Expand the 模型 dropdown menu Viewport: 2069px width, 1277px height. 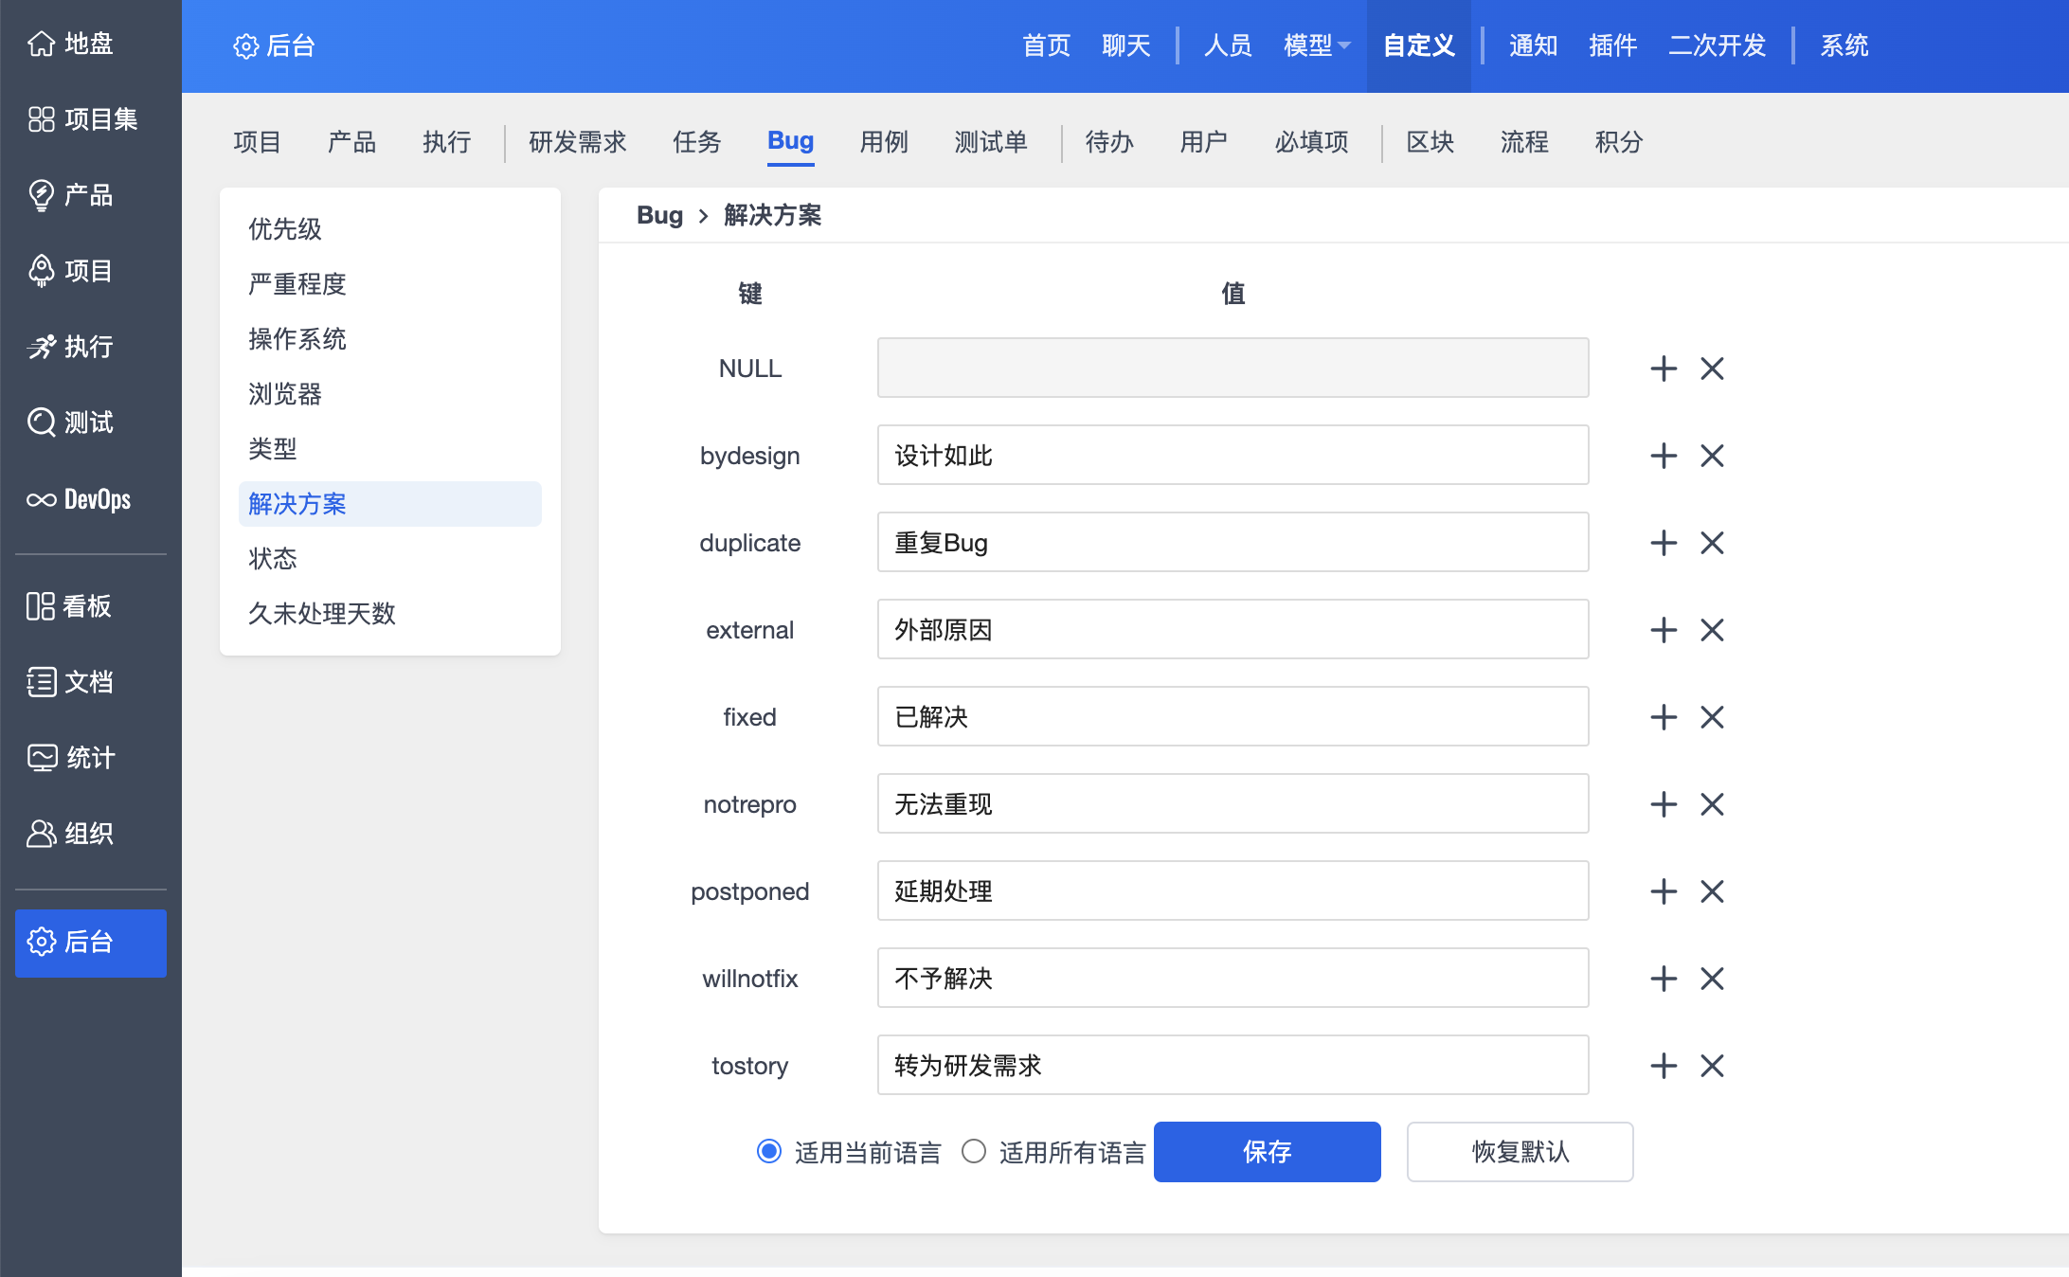coord(1317,45)
